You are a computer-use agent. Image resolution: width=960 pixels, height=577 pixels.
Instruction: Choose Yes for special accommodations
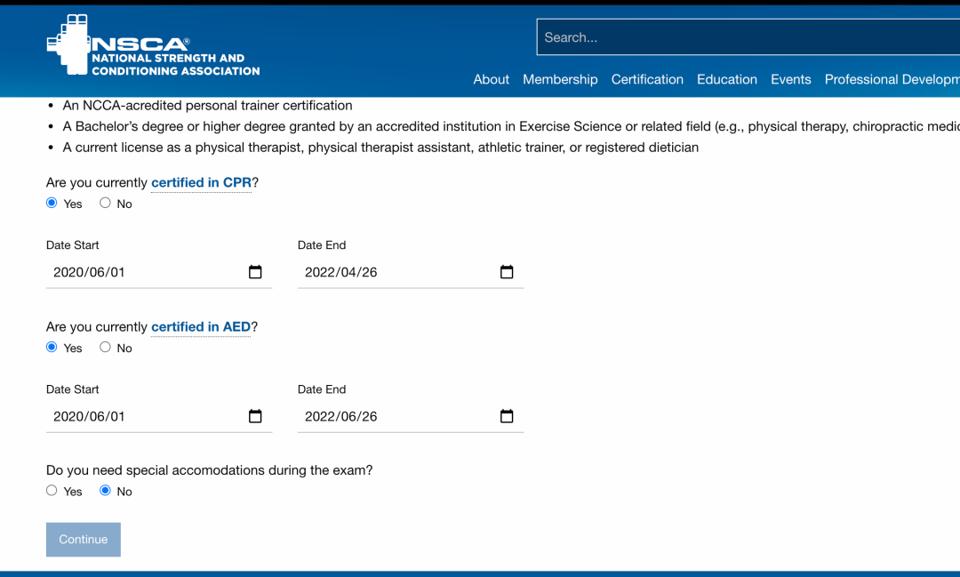pyautogui.click(x=52, y=491)
